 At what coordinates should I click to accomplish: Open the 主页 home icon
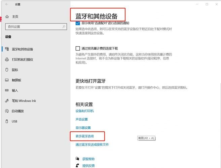point(7,16)
